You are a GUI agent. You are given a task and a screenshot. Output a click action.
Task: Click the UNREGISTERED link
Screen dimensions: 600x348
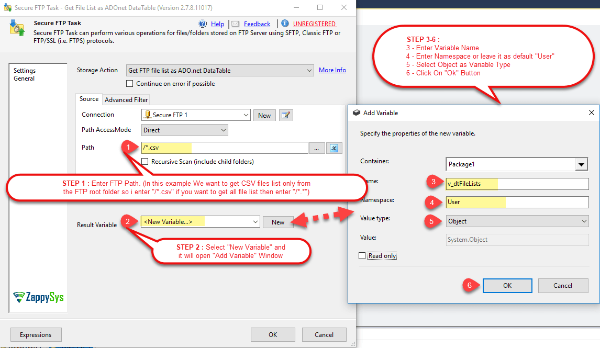[315, 24]
